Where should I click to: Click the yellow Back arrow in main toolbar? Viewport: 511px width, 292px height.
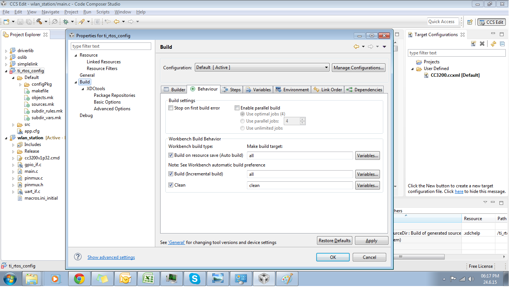coord(117,22)
